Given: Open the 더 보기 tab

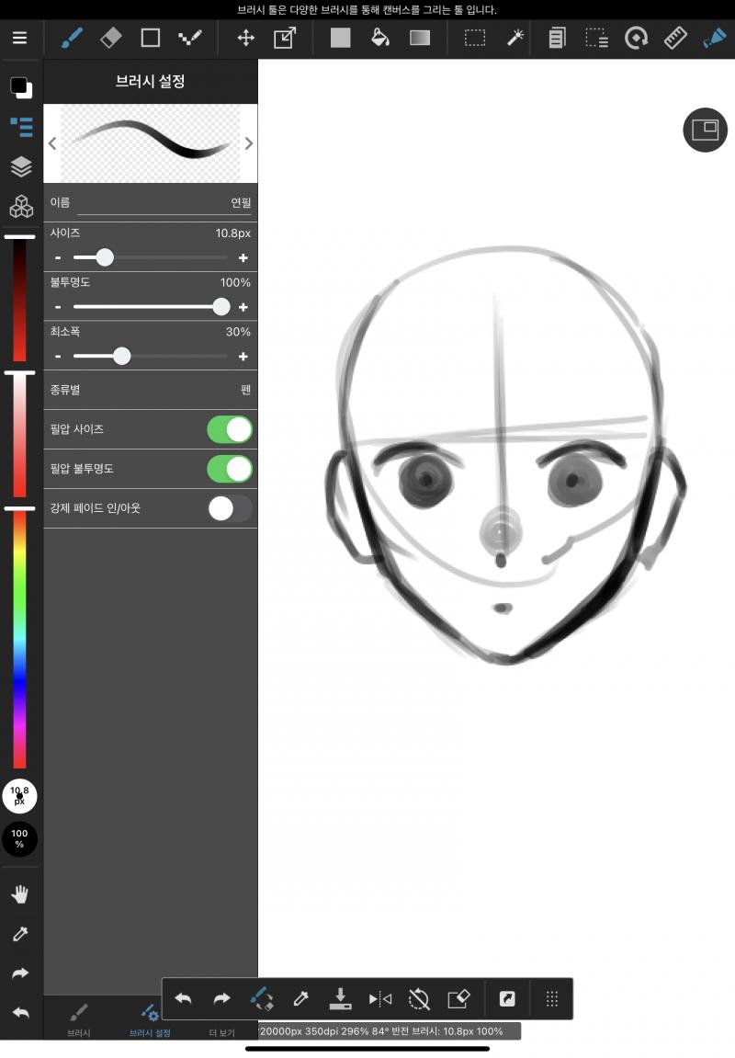Looking at the screenshot, I should click(221, 1032).
